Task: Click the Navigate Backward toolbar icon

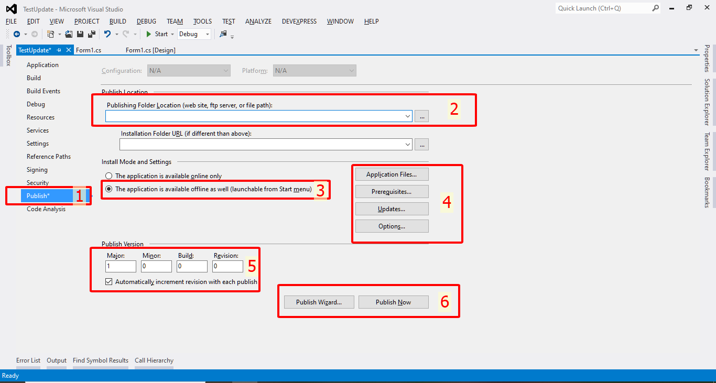Action: (x=17, y=34)
